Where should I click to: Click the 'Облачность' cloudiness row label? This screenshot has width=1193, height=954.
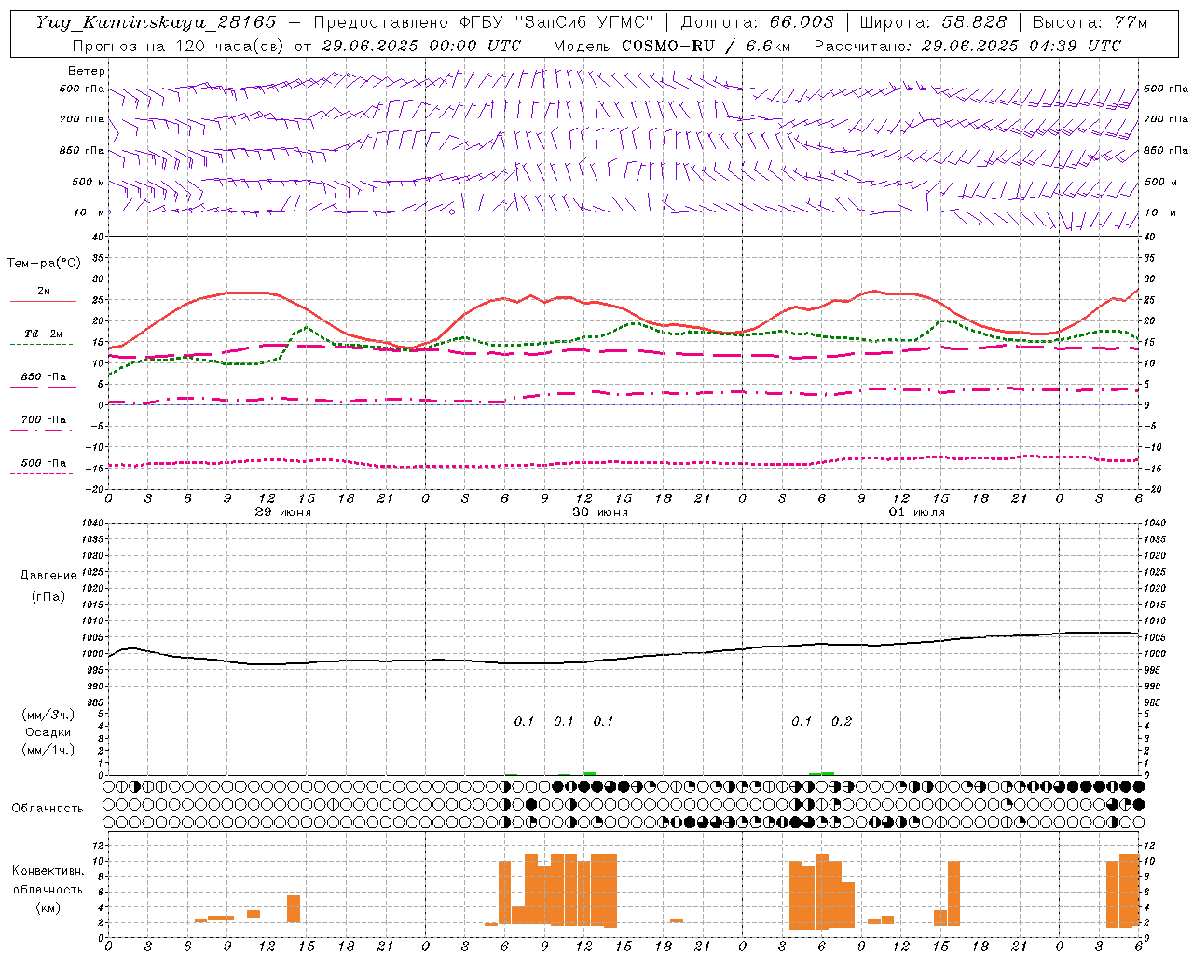[x=48, y=808]
